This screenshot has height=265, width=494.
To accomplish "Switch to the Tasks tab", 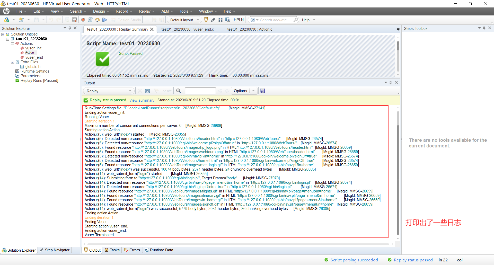I will [x=112, y=250].
